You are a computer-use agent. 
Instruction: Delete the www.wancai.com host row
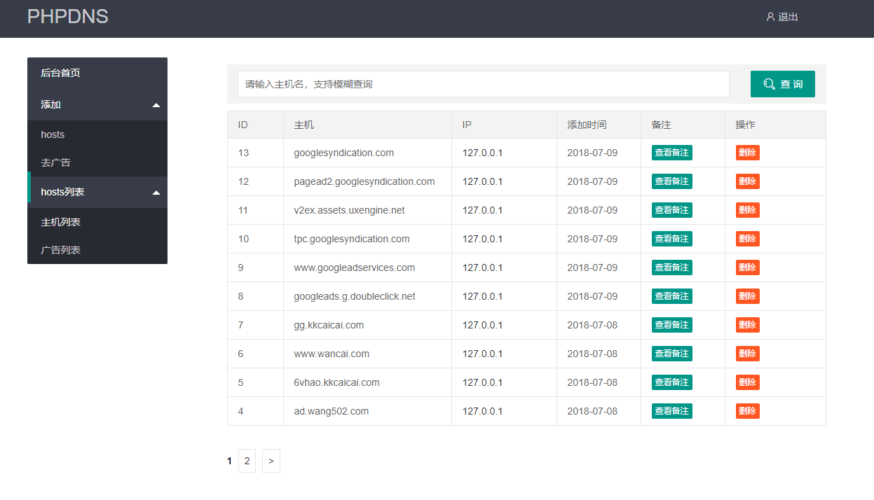747,354
